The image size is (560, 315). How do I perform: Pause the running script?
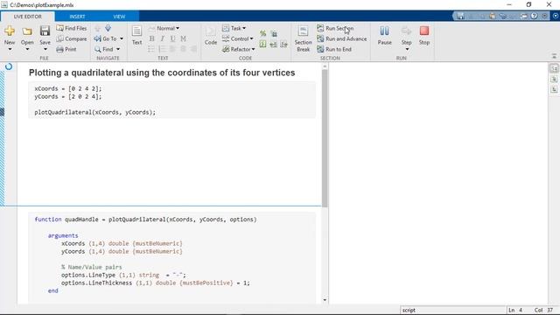tap(385, 35)
